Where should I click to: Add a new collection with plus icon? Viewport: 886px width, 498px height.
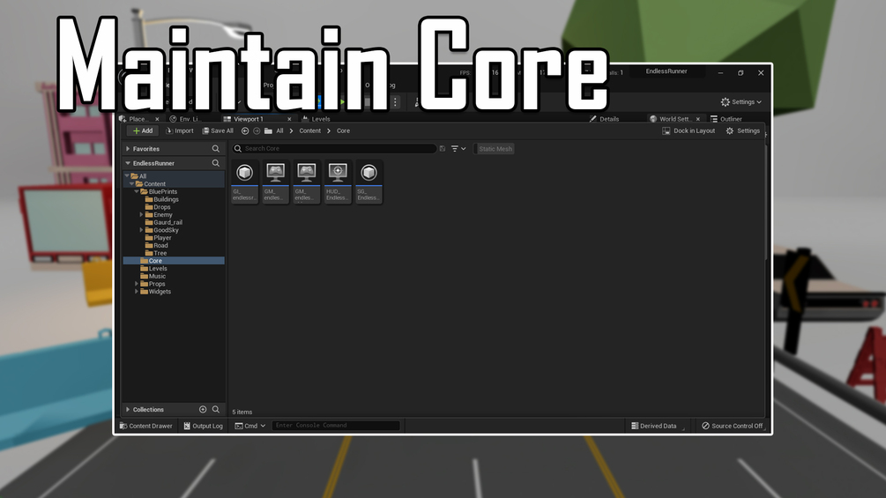(x=203, y=409)
